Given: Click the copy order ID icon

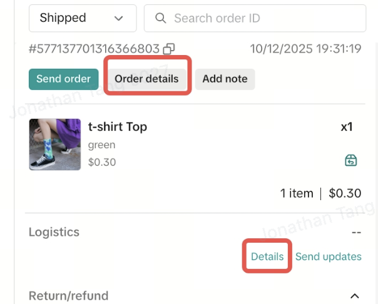Looking at the screenshot, I should [x=169, y=49].
